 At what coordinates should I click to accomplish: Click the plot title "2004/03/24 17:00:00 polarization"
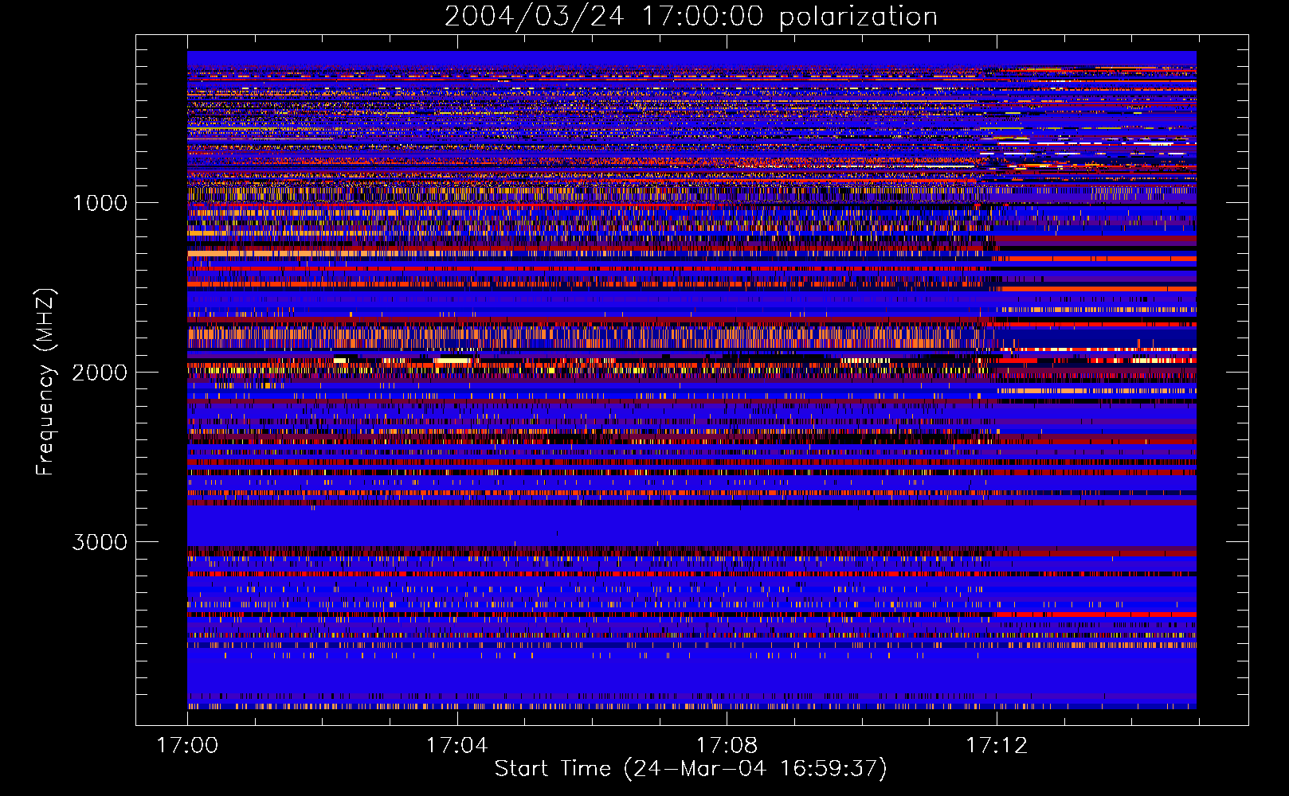[x=691, y=17]
